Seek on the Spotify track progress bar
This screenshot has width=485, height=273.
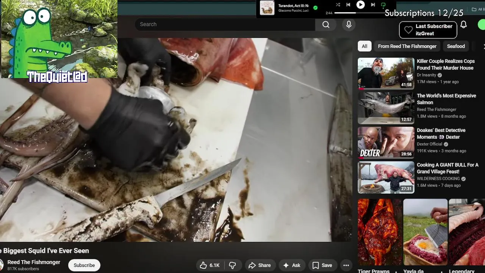(x=359, y=13)
